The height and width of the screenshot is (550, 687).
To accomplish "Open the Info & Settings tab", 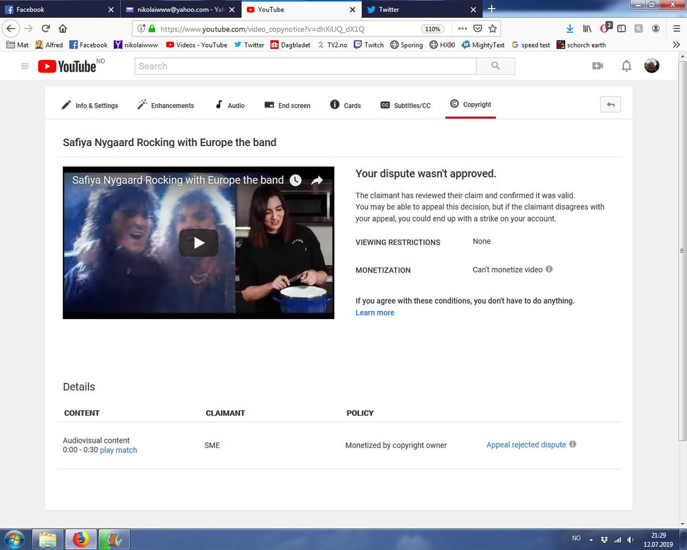I will 90,105.
